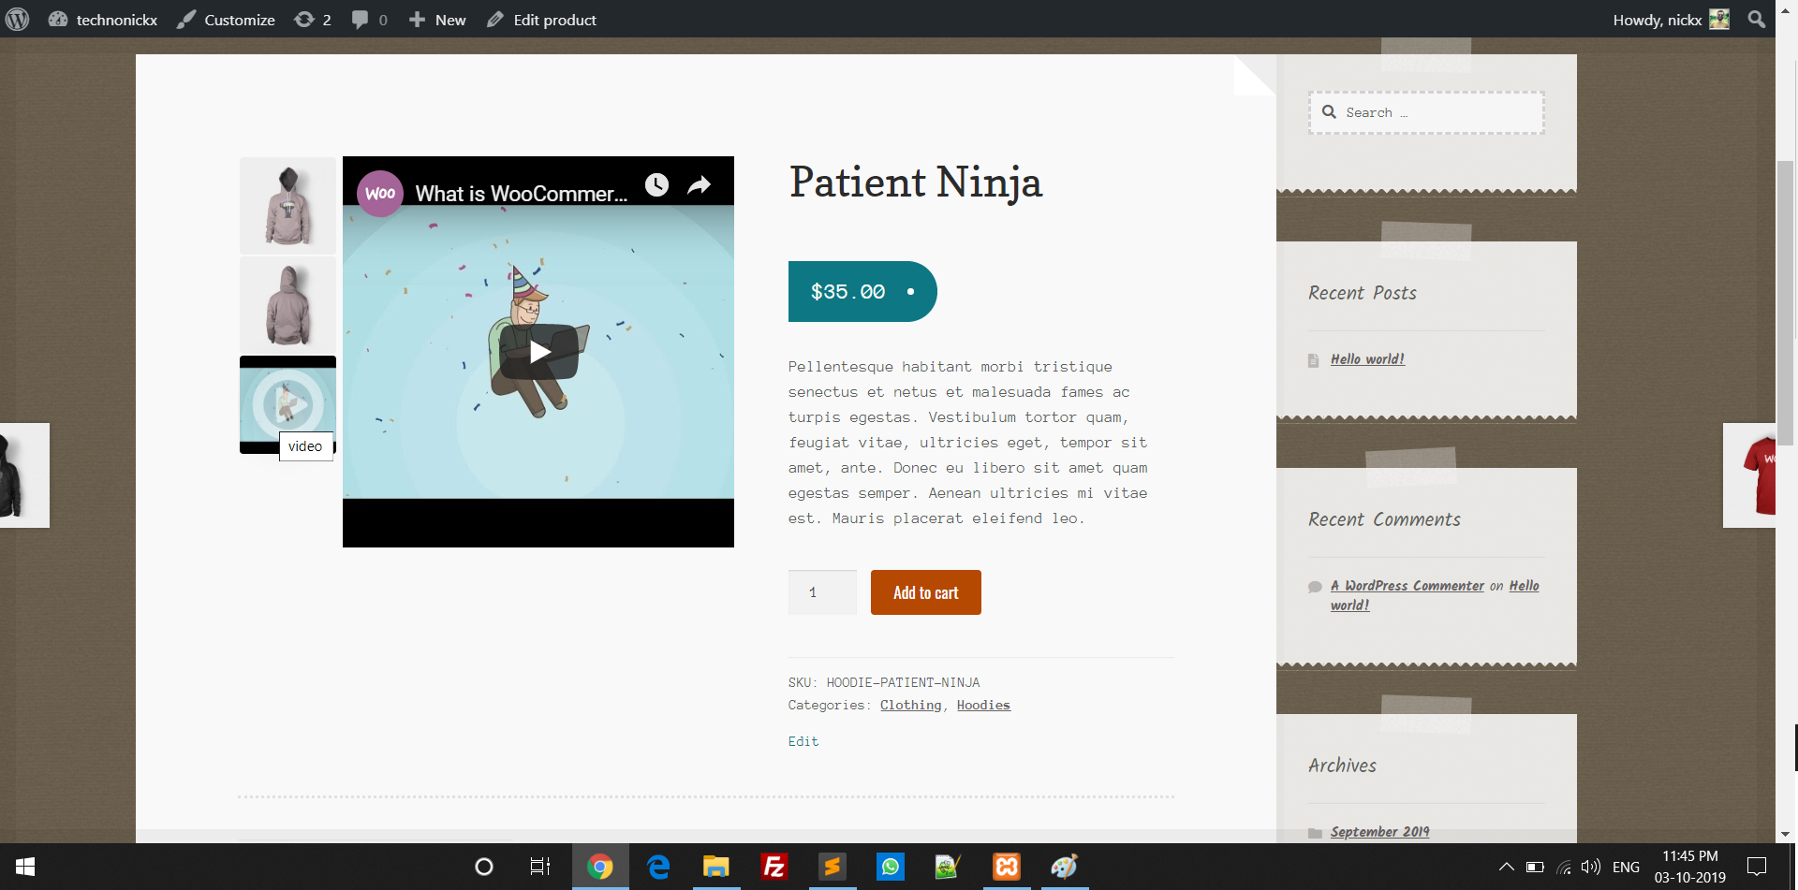Open the Customize link in admin bar

coord(226,20)
